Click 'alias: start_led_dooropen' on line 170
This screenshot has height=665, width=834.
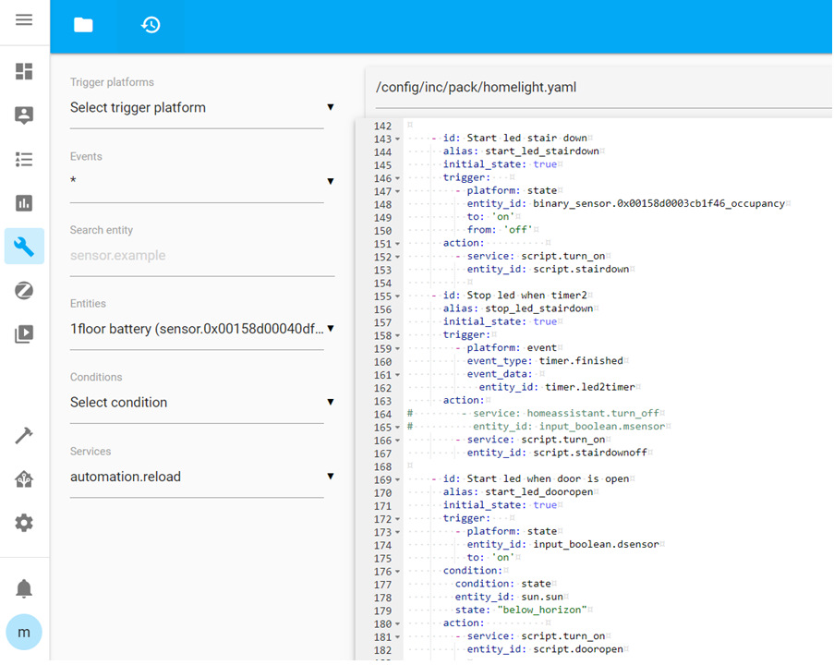pos(518,491)
